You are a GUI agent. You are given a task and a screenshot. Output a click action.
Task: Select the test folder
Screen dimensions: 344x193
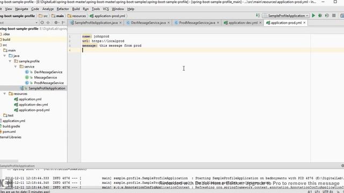click(11, 115)
